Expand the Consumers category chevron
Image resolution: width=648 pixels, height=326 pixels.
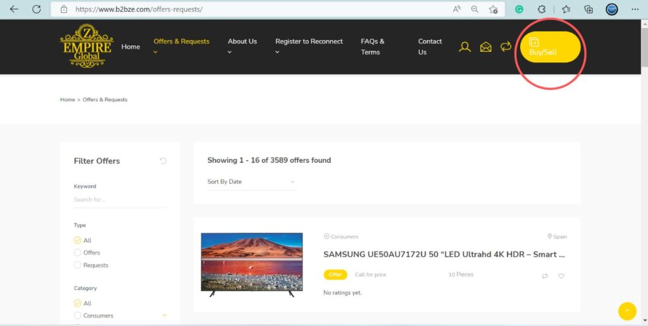[x=165, y=315]
